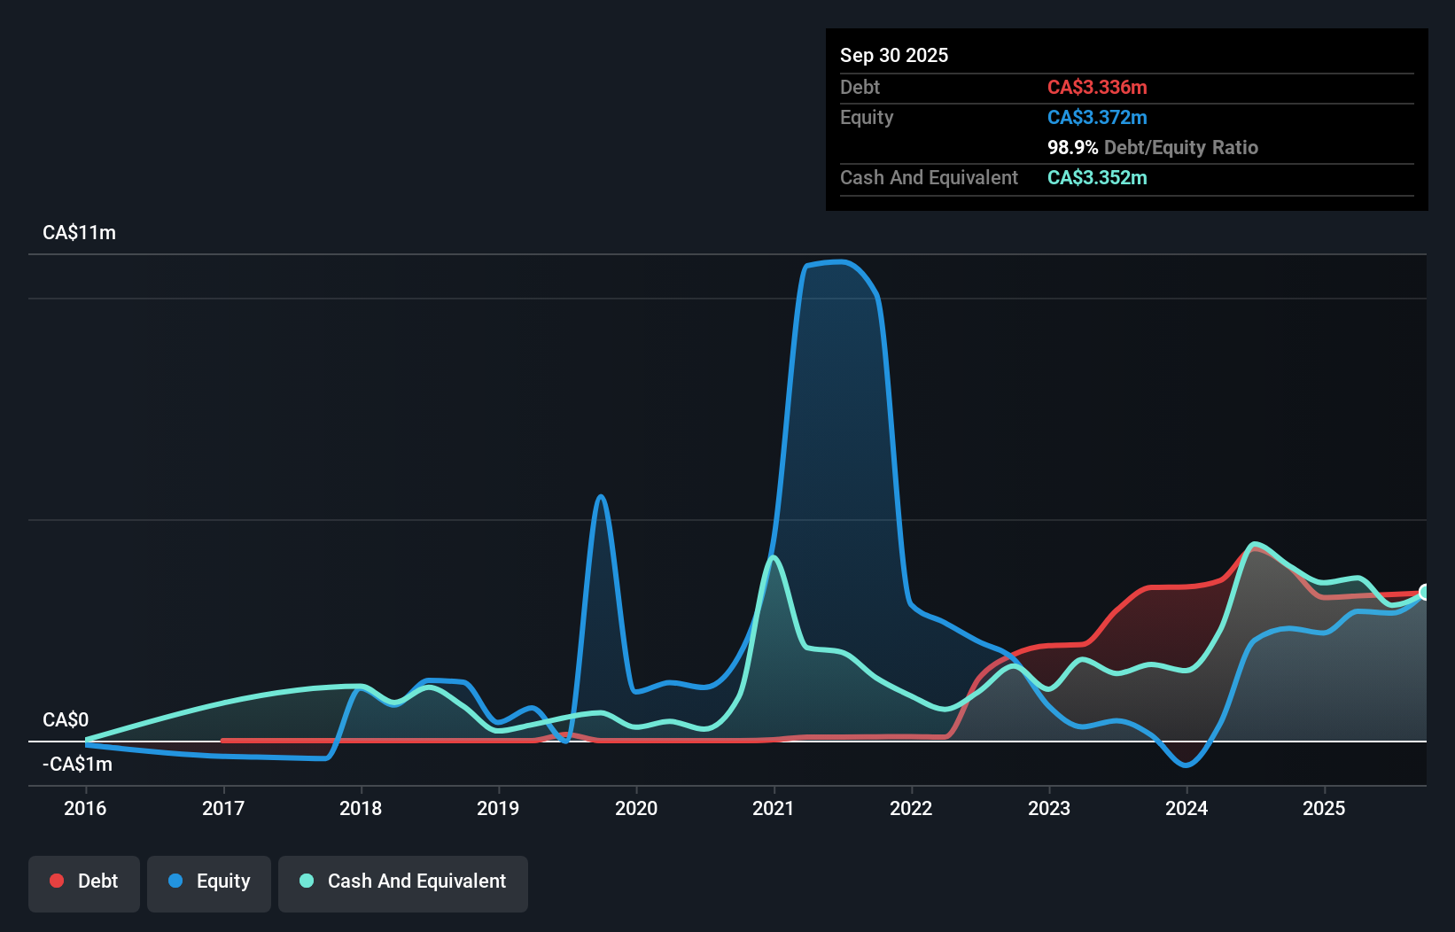The width and height of the screenshot is (1455, 932).
Task: Toggle the Cash And Equivalent series visibility
Action: [402, 882]
